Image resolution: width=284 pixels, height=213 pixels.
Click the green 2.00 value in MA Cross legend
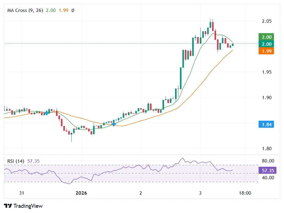pos(50,10)
